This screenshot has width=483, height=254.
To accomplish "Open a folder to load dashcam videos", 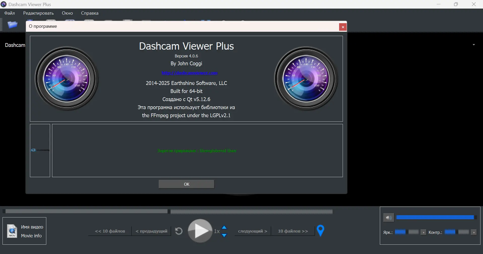I will point(12,24).
